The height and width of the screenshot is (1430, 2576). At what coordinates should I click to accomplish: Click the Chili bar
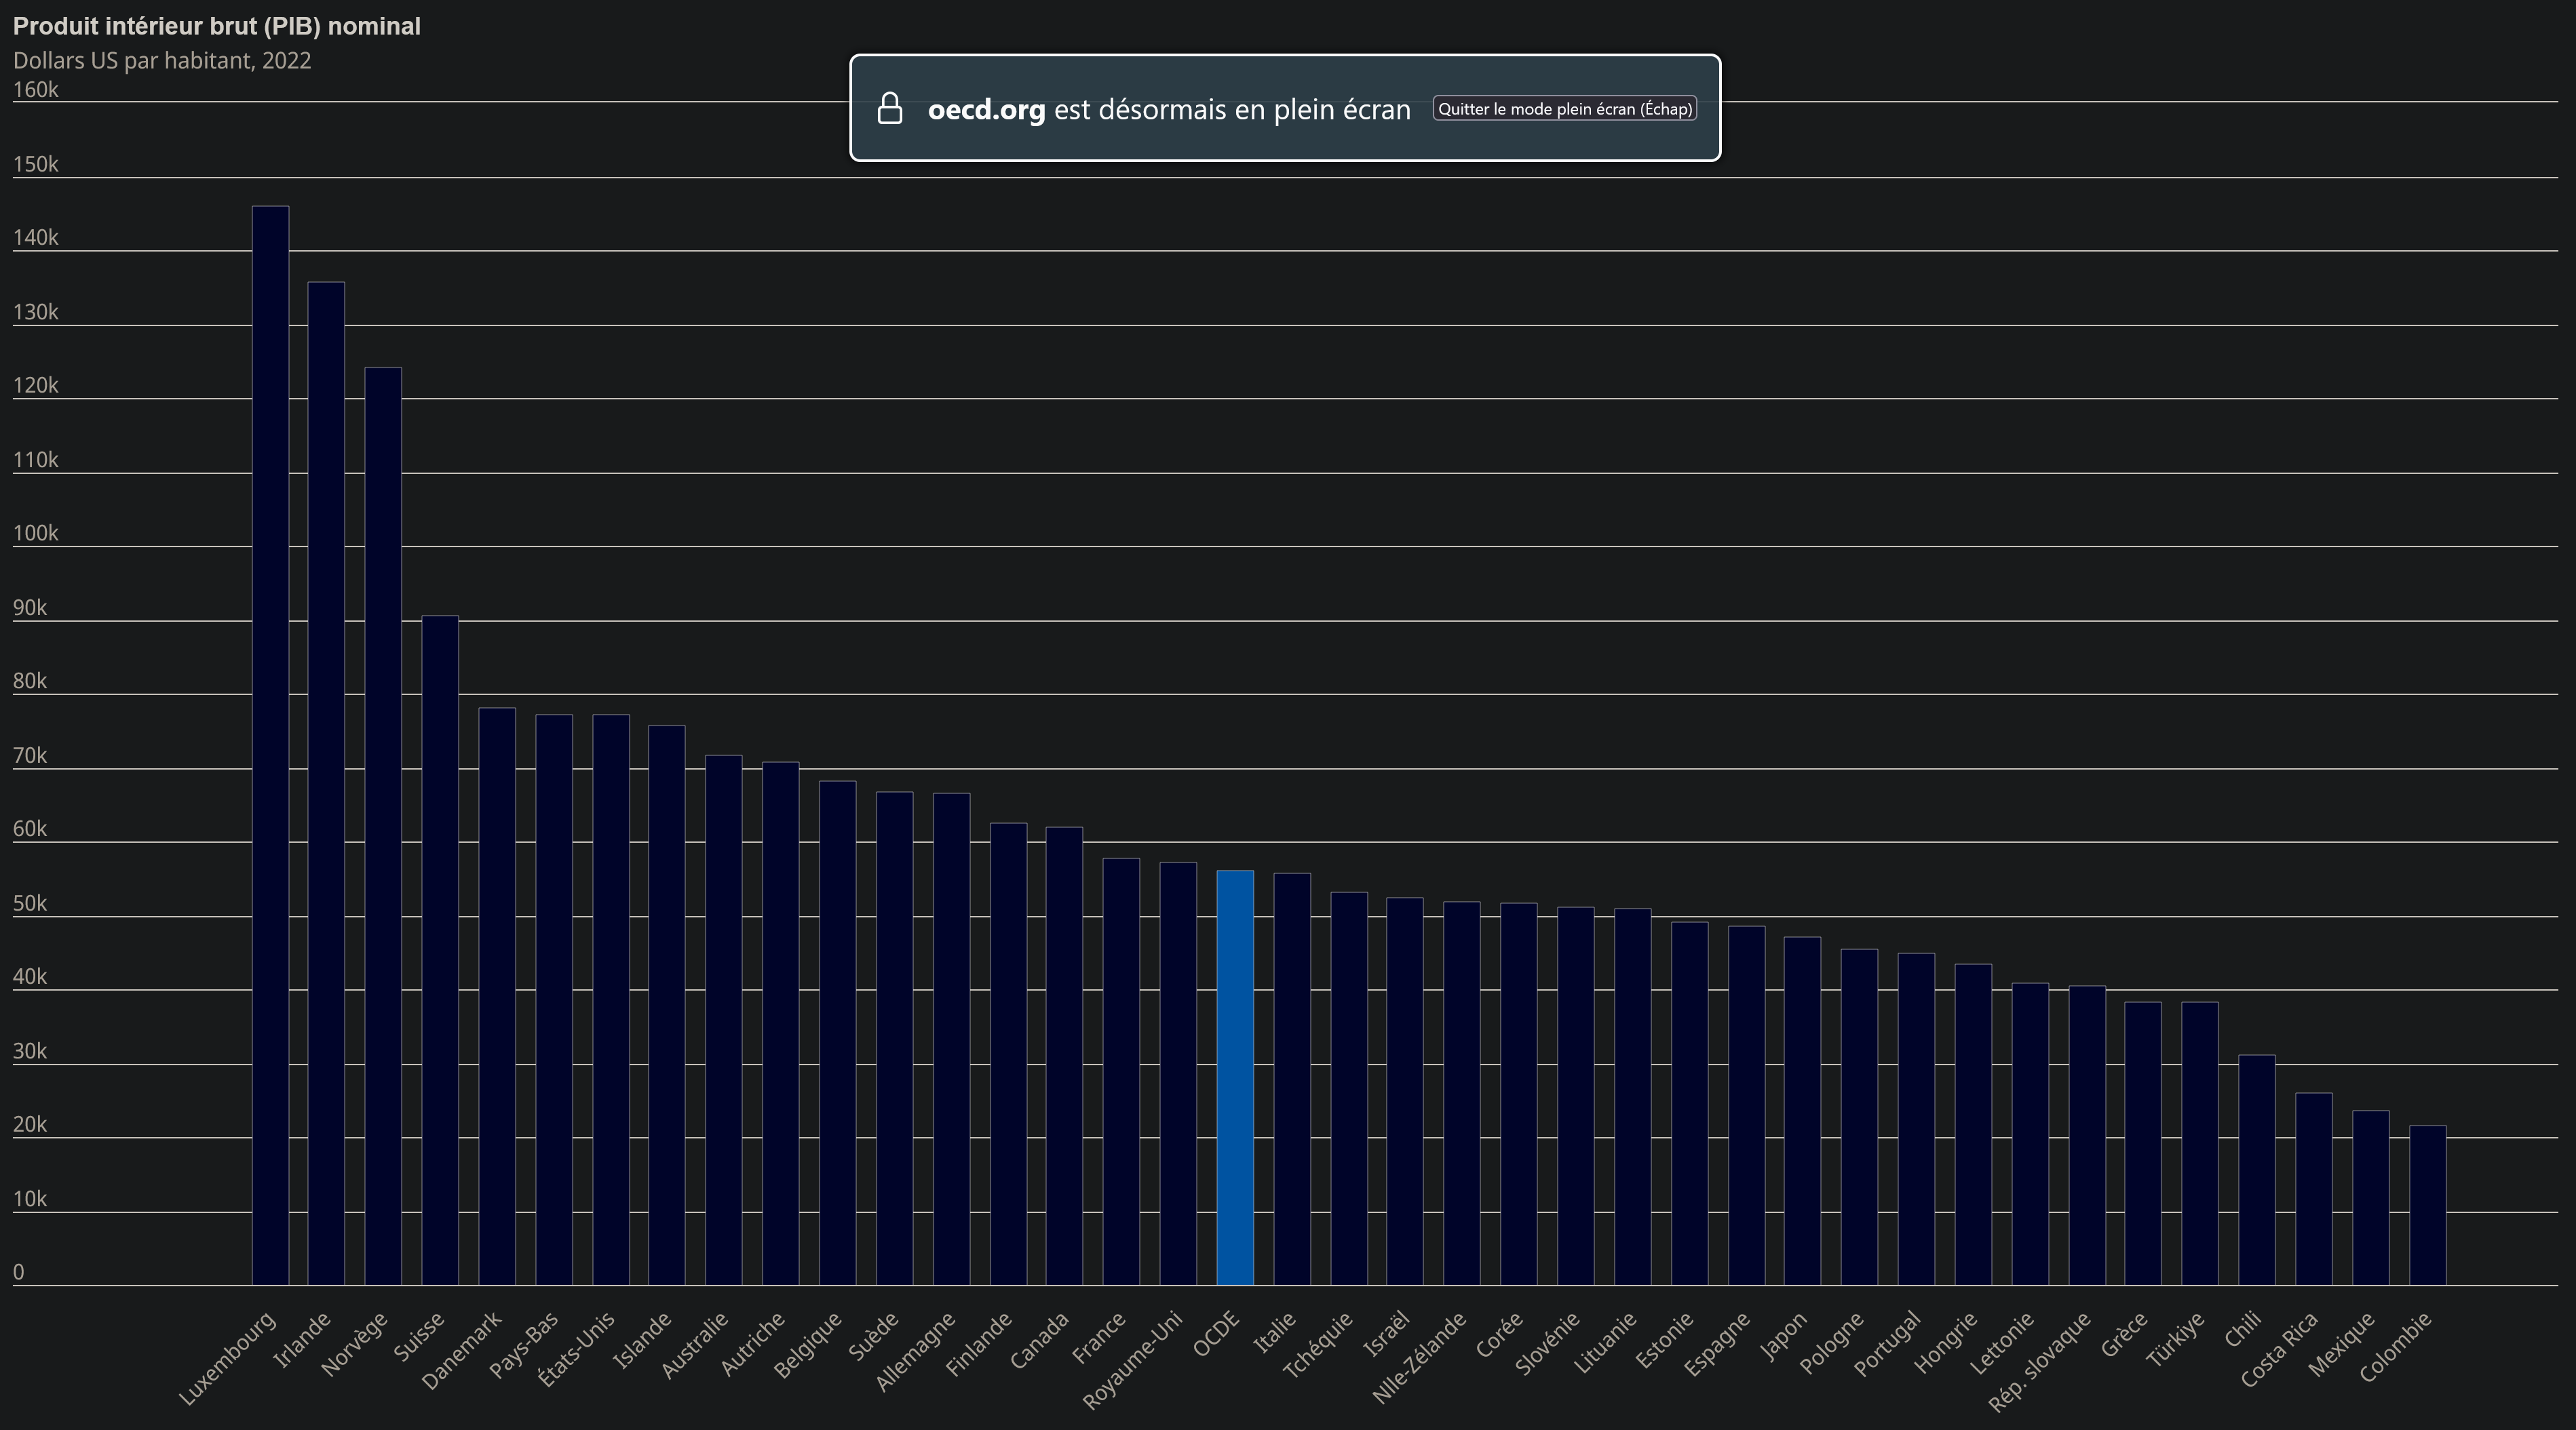coord(2256,1169)
